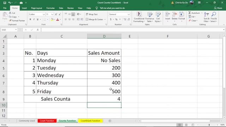The height and width of the screenshot is (127, 226).
Task: Click cell containing Sales Counta
Action: 55,99
